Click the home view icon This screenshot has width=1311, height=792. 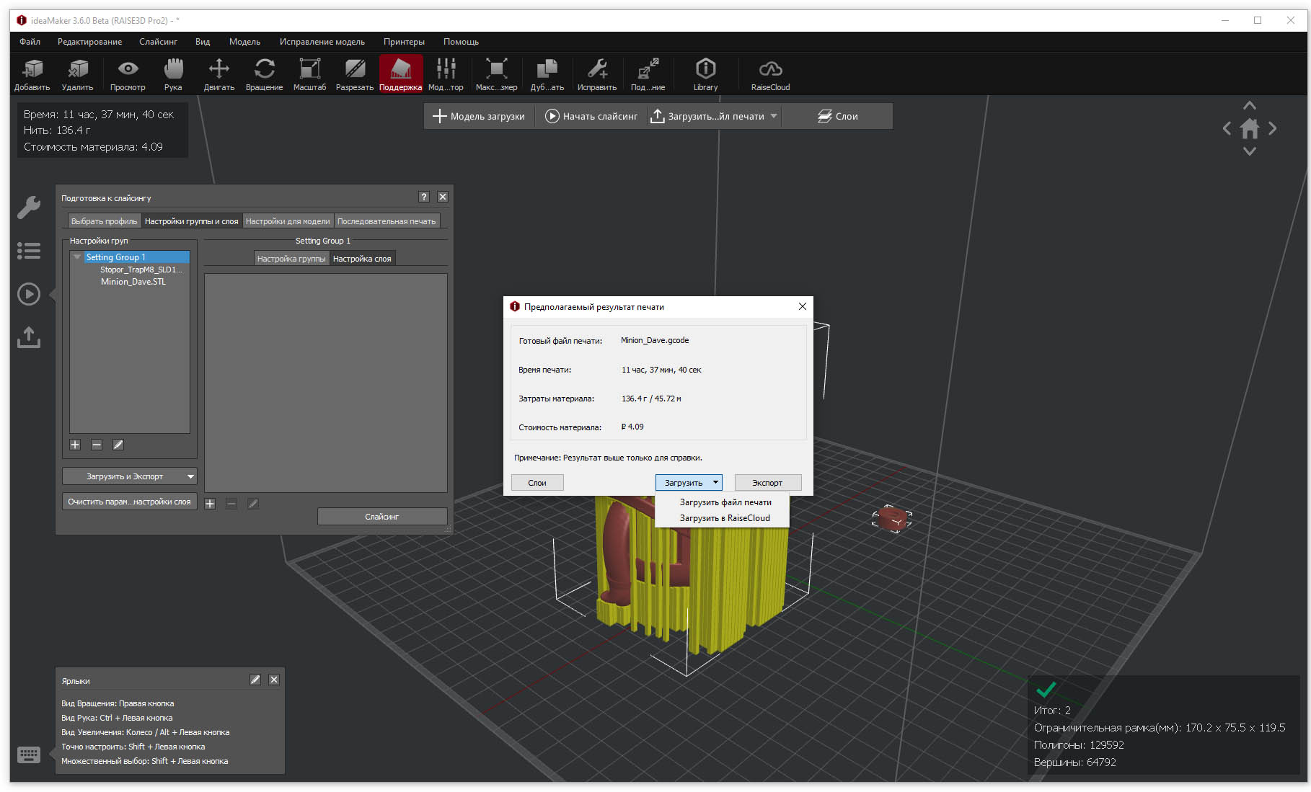point(1250,129)
